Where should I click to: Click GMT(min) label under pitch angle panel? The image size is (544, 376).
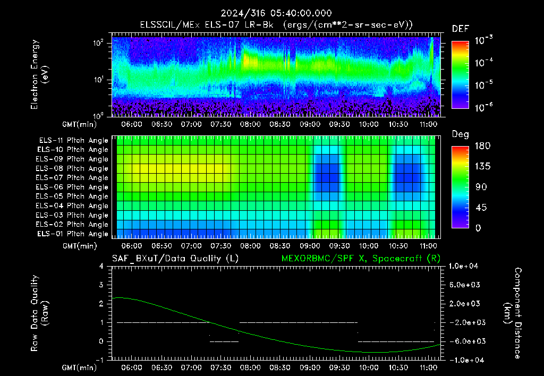(80, 246)
